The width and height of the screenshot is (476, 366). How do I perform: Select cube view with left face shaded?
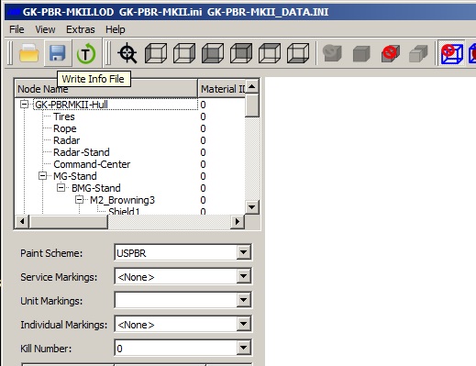coord(156,53)
